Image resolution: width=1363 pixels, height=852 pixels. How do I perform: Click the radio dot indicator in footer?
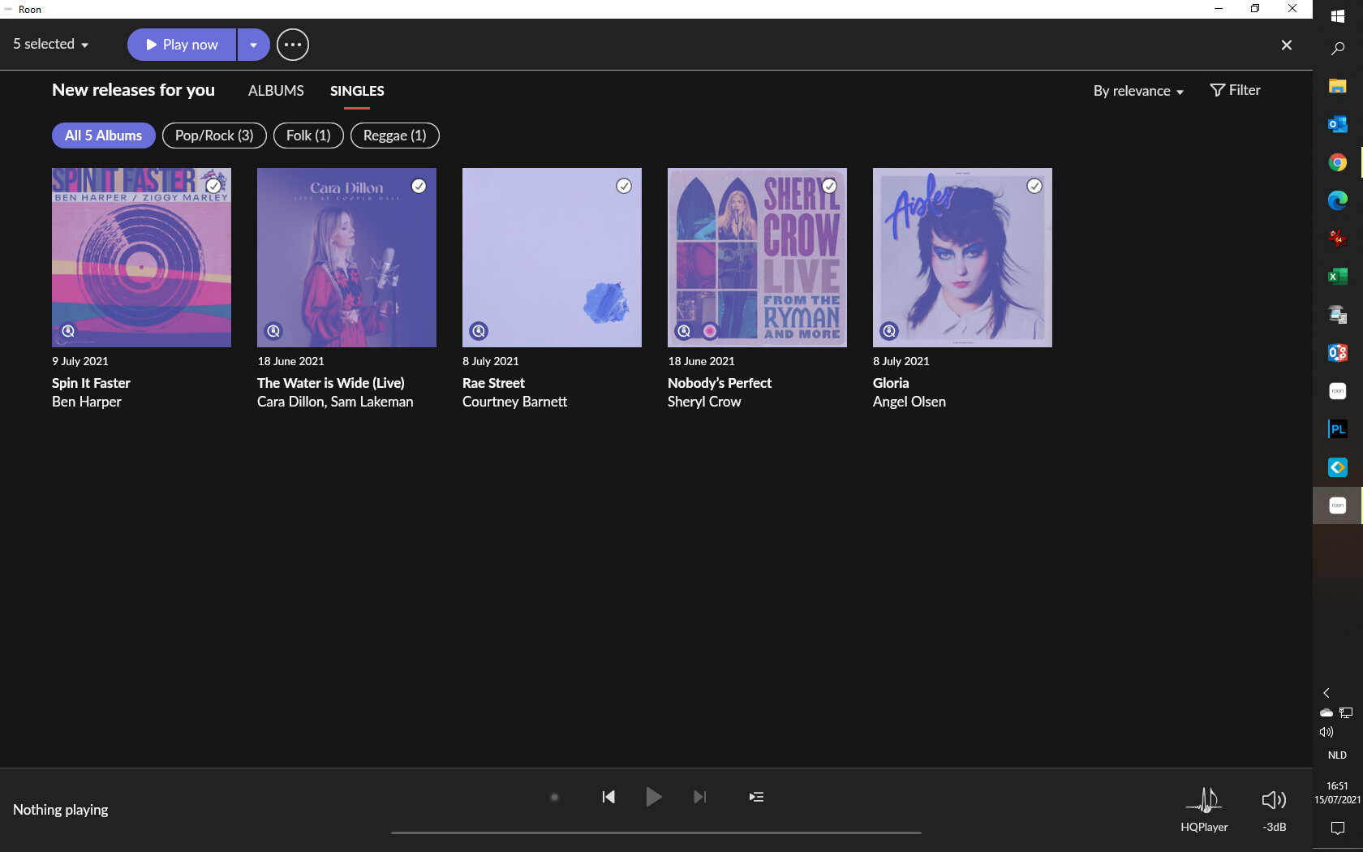click(x=555, y=797)
